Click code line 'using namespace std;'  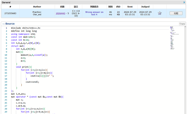[23, 34]
